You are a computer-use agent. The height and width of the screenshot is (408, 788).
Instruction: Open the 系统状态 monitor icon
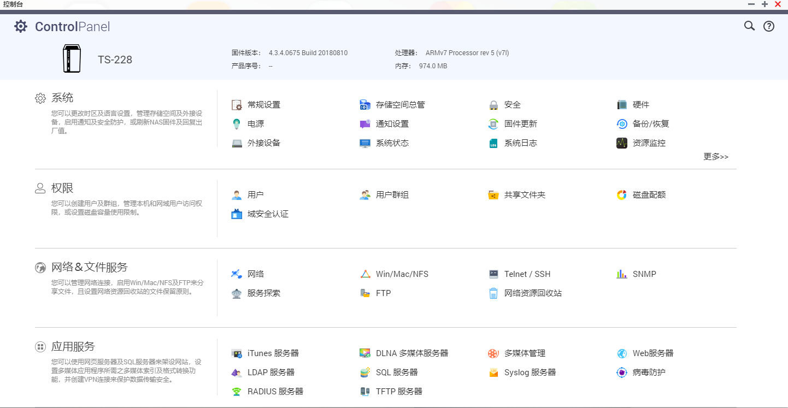point(365,143)
